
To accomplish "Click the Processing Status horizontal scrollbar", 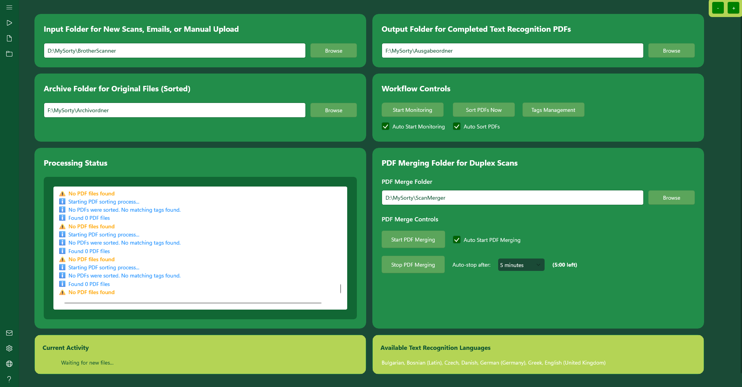I will [193, 303].
